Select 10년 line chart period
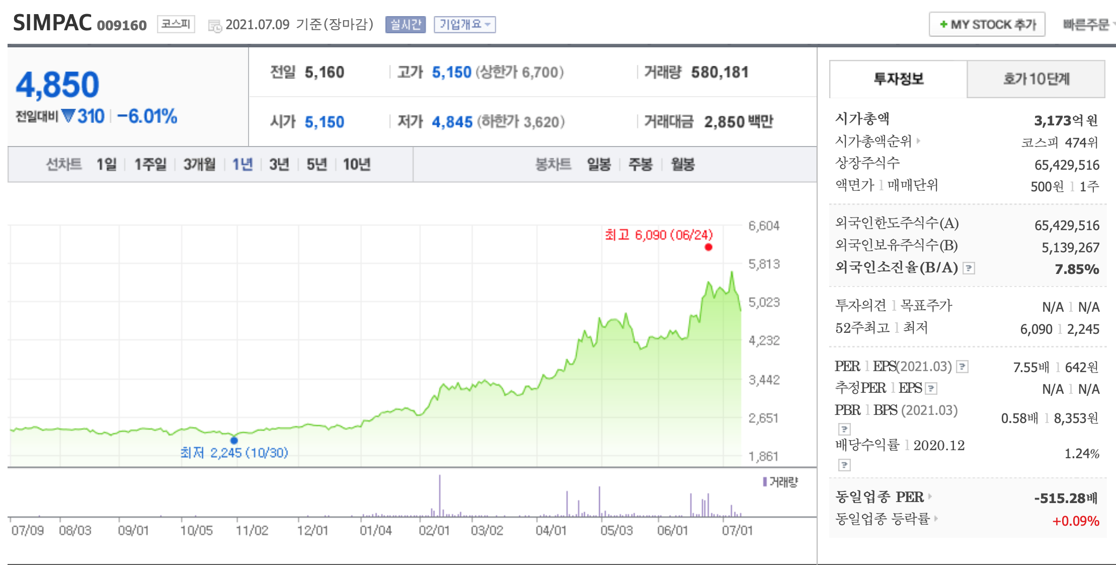1116x565 pixels. pyautogui.click(x=357, y=164)
